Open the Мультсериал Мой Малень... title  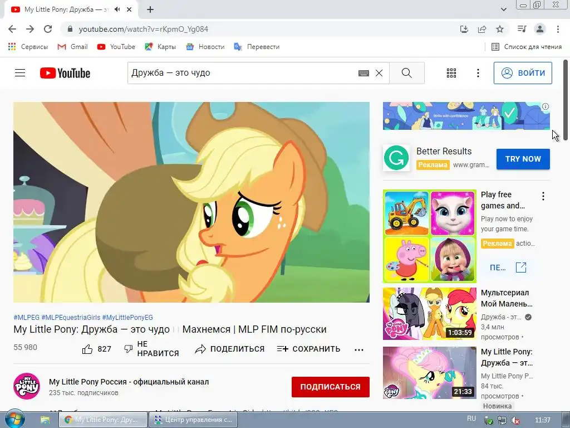point(507,298)
